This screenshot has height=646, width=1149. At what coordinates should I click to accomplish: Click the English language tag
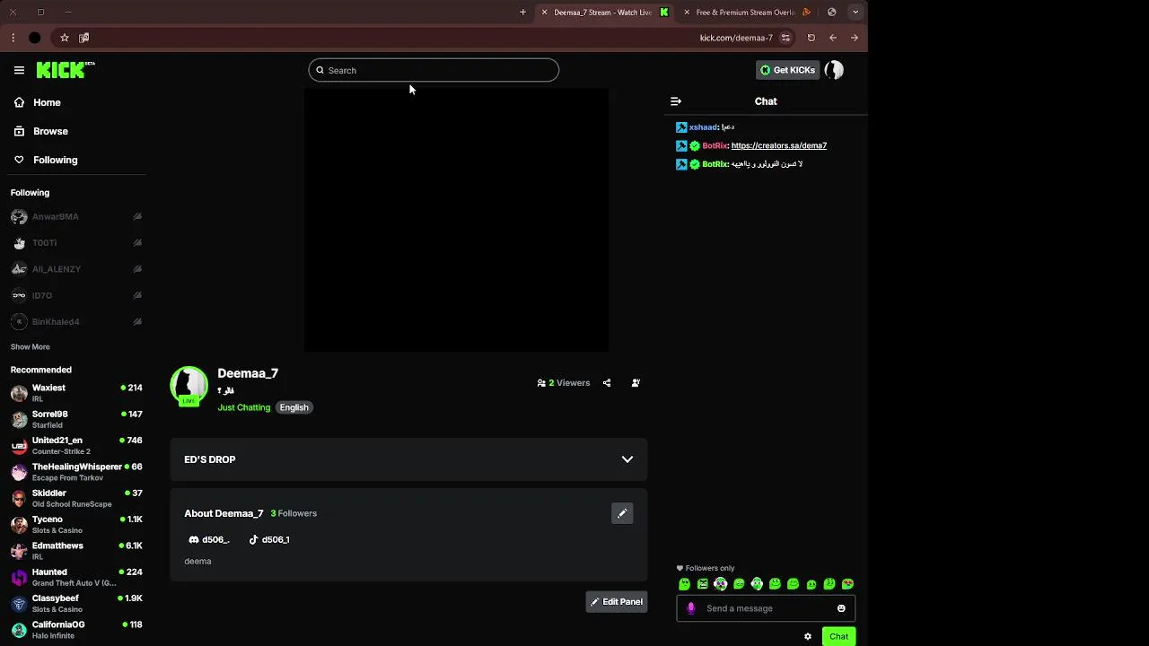pos(294,407)
